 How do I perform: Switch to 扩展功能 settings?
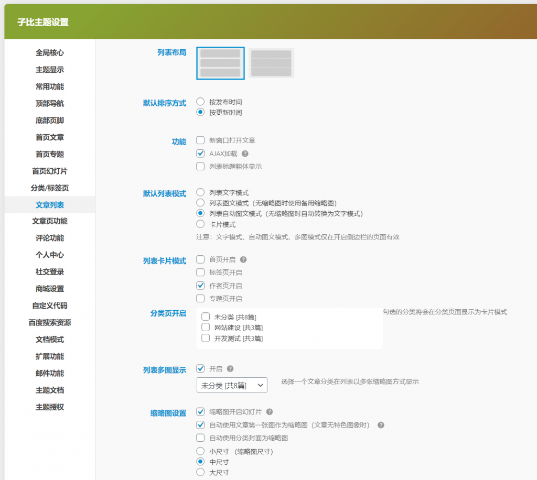point(50,356)
